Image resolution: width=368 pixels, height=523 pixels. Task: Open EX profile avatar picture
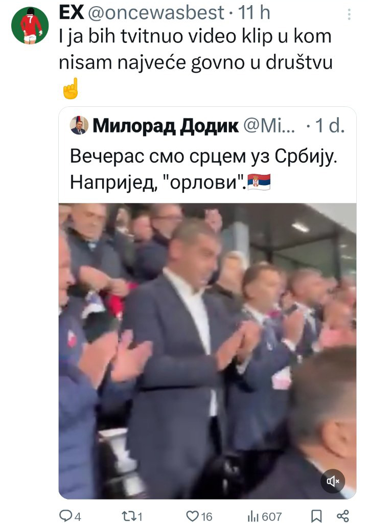click(x=30, y=26)
